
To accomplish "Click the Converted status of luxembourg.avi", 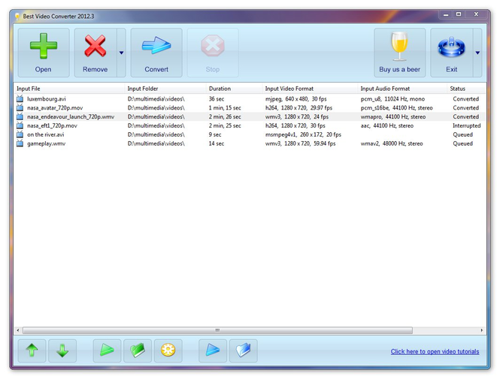I will coord(466,99).
